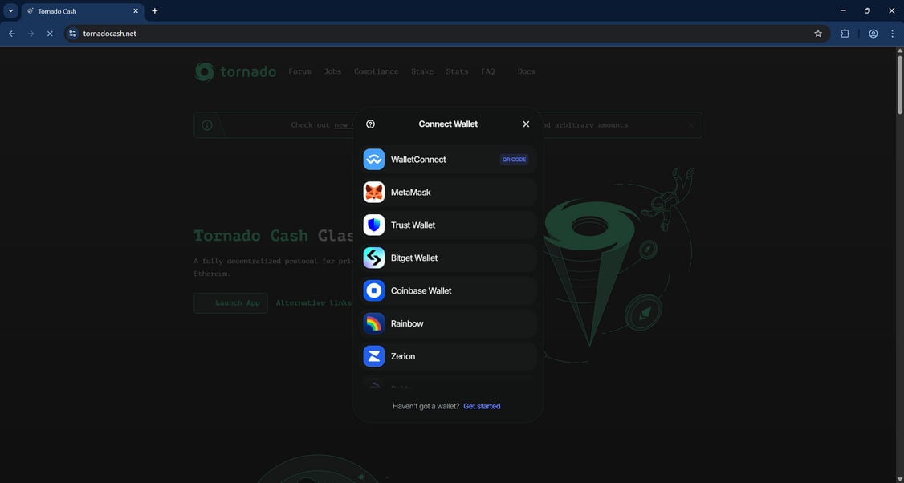Screen dimensions: 904x483
Task: Navigate to the Stake section
Action: click(x=422, y=71)
